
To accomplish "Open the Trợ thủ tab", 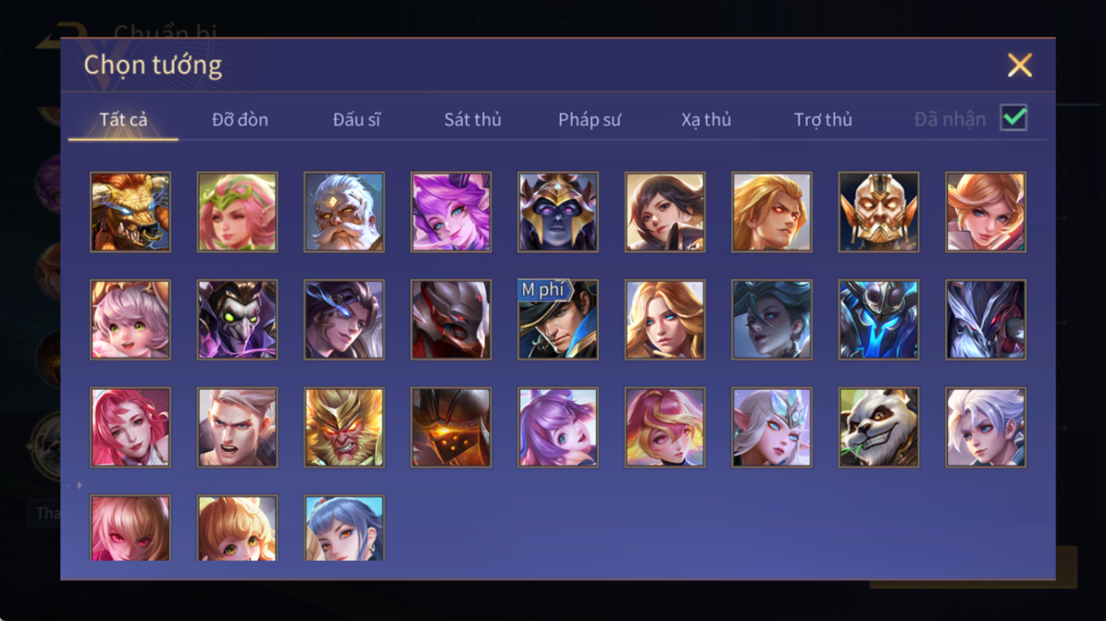I will [823, 119].
